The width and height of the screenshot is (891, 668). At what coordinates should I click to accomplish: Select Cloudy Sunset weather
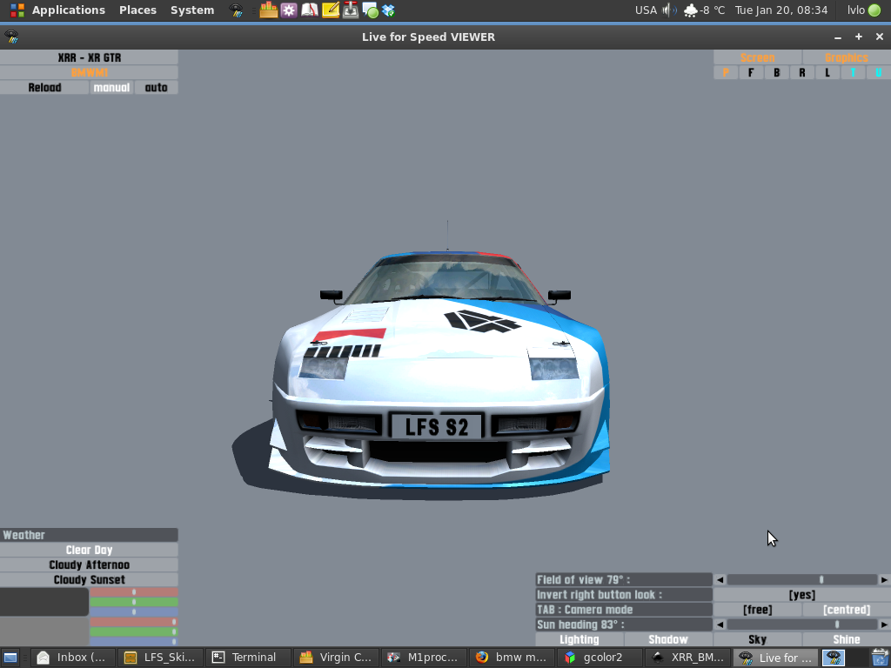coord(90,579)
